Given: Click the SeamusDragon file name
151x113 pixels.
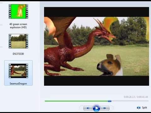Looking at the screenshot, I should 18,83.
